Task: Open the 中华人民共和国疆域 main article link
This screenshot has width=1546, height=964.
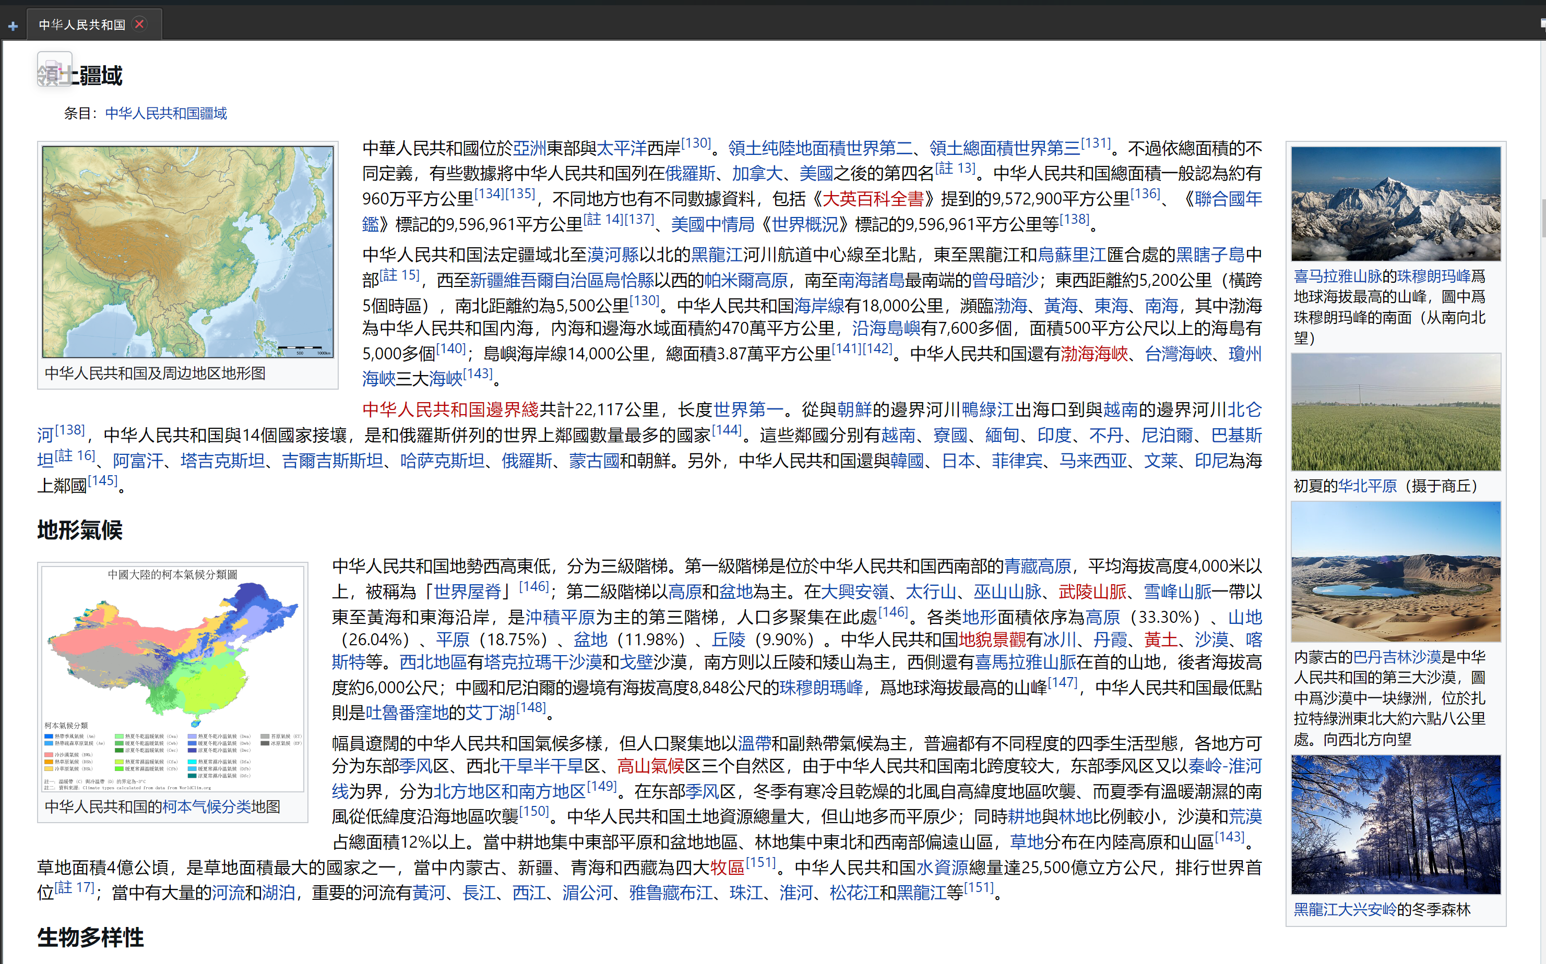Action: (x=166, y=114)
